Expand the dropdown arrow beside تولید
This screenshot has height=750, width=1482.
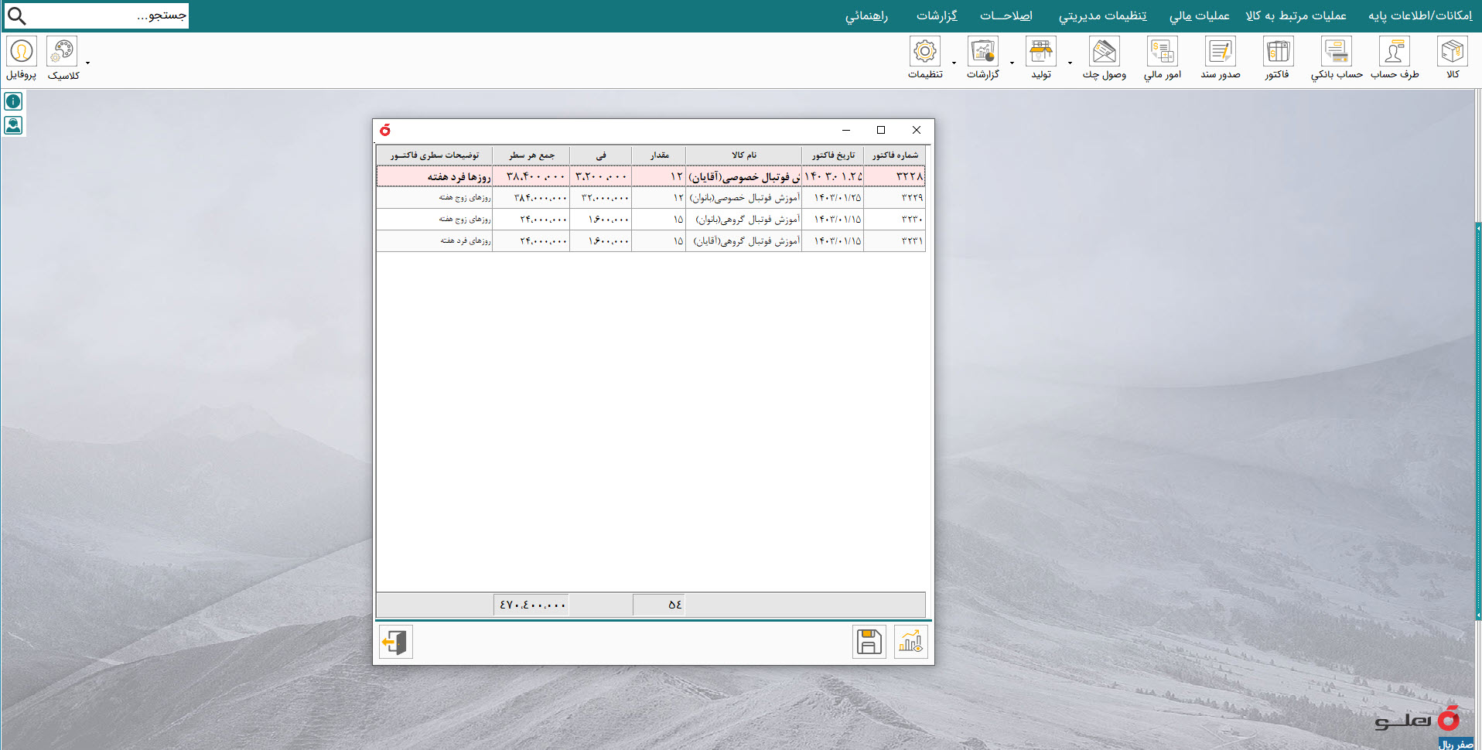click(x=1070, y=63)
